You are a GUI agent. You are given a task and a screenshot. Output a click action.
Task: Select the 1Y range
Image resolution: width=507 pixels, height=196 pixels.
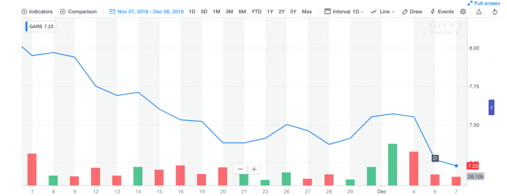click(x=270, y=12)
